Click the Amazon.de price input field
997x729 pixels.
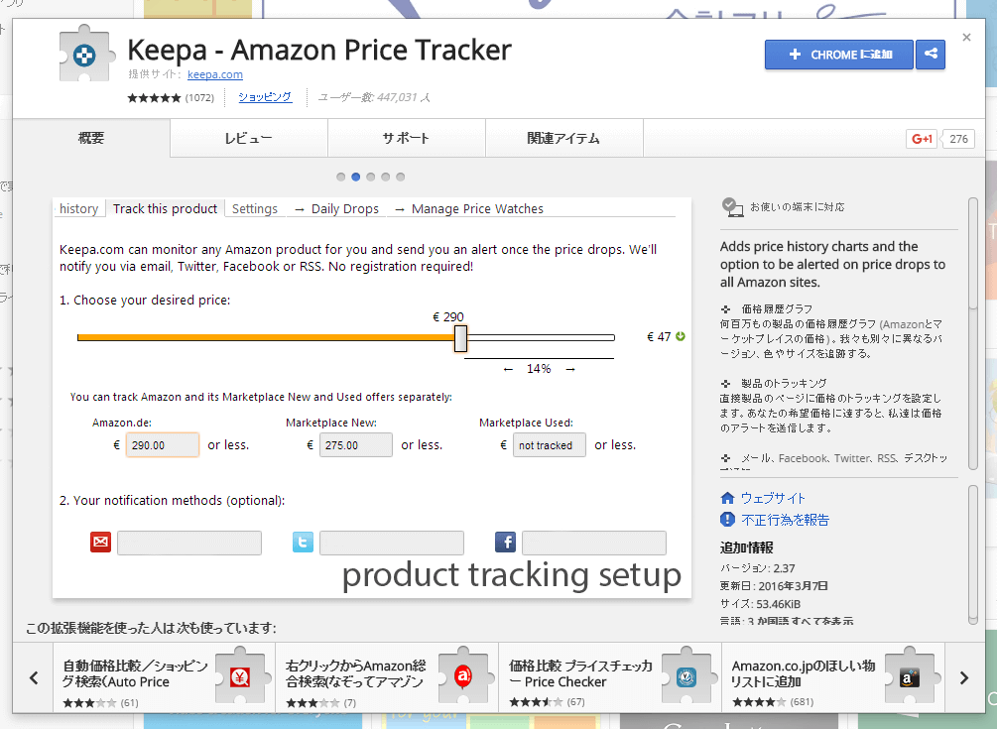pos(163,445)
